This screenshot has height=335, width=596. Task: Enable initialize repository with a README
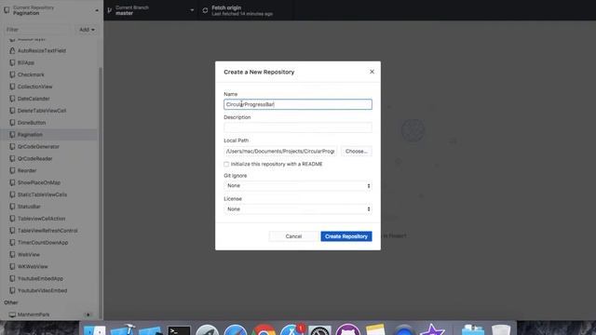[226, 164]
